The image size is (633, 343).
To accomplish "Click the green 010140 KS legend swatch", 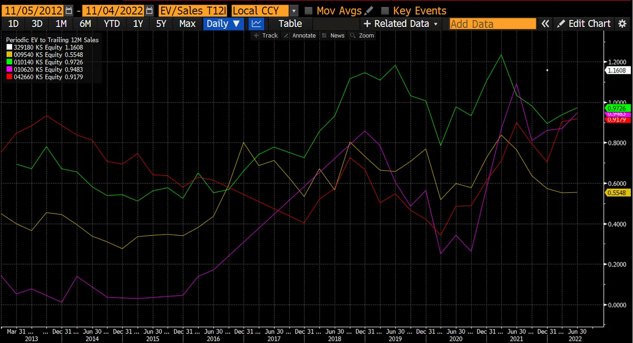I will click(x=9, y=62).
